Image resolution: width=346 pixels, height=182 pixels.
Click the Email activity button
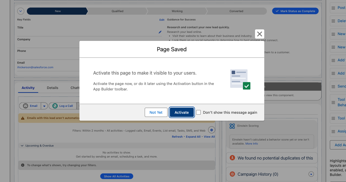pyautogui.click(x=30, y=106)
